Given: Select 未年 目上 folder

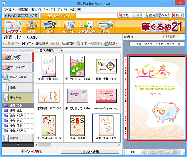Looking at the screenshot, I should click(18, 110).
